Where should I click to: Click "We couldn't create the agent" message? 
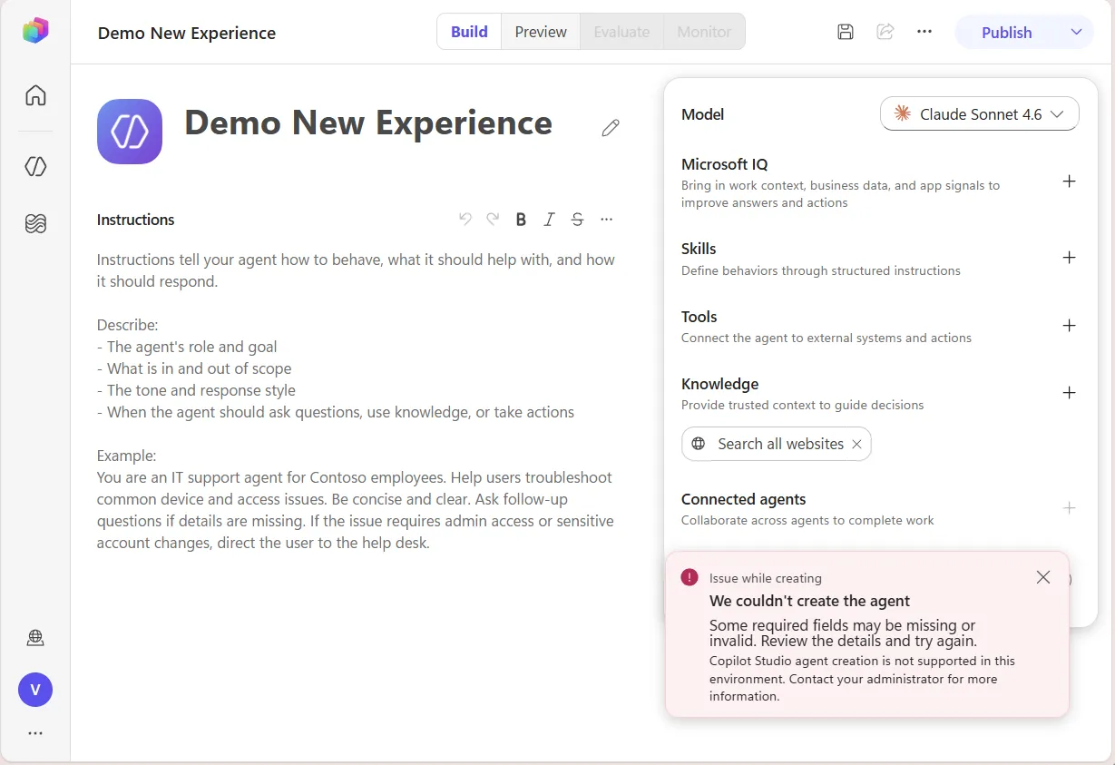809,601
